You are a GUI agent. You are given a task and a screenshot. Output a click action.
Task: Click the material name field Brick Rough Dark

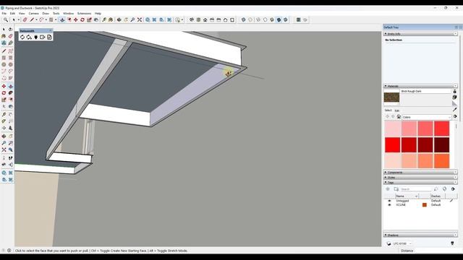426,92
